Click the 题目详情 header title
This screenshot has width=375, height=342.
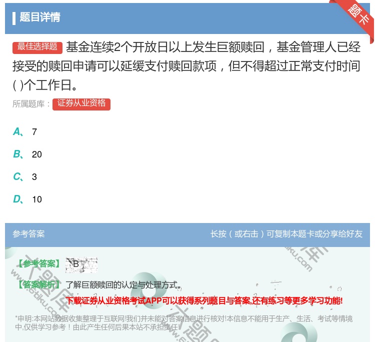pyautogui.click(x=40, y=17)
